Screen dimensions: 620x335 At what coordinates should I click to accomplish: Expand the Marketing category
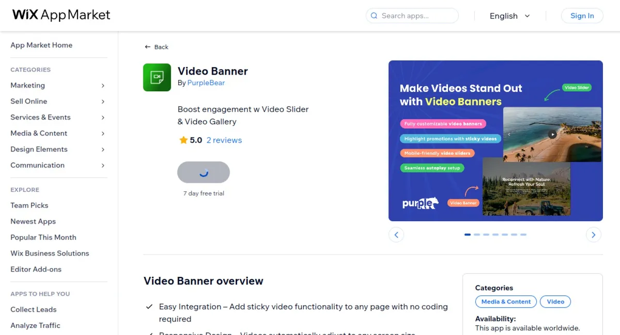tap(103, 86)
